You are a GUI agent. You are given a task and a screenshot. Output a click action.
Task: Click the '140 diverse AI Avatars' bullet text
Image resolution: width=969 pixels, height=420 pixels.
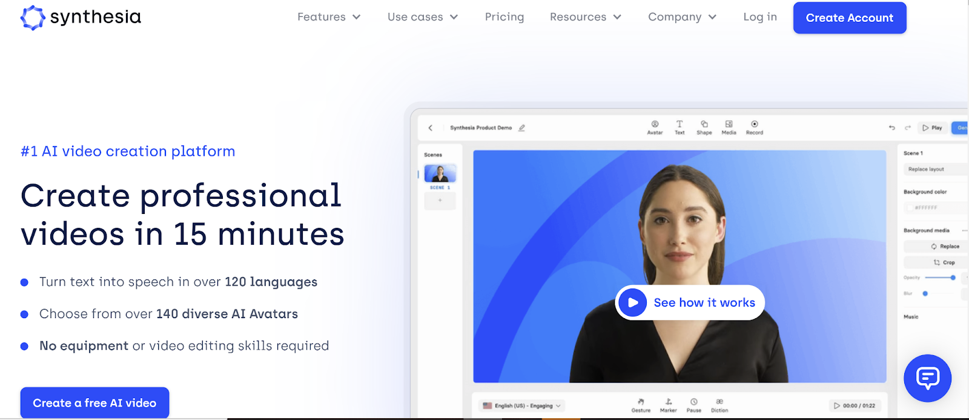pos(227,314)
